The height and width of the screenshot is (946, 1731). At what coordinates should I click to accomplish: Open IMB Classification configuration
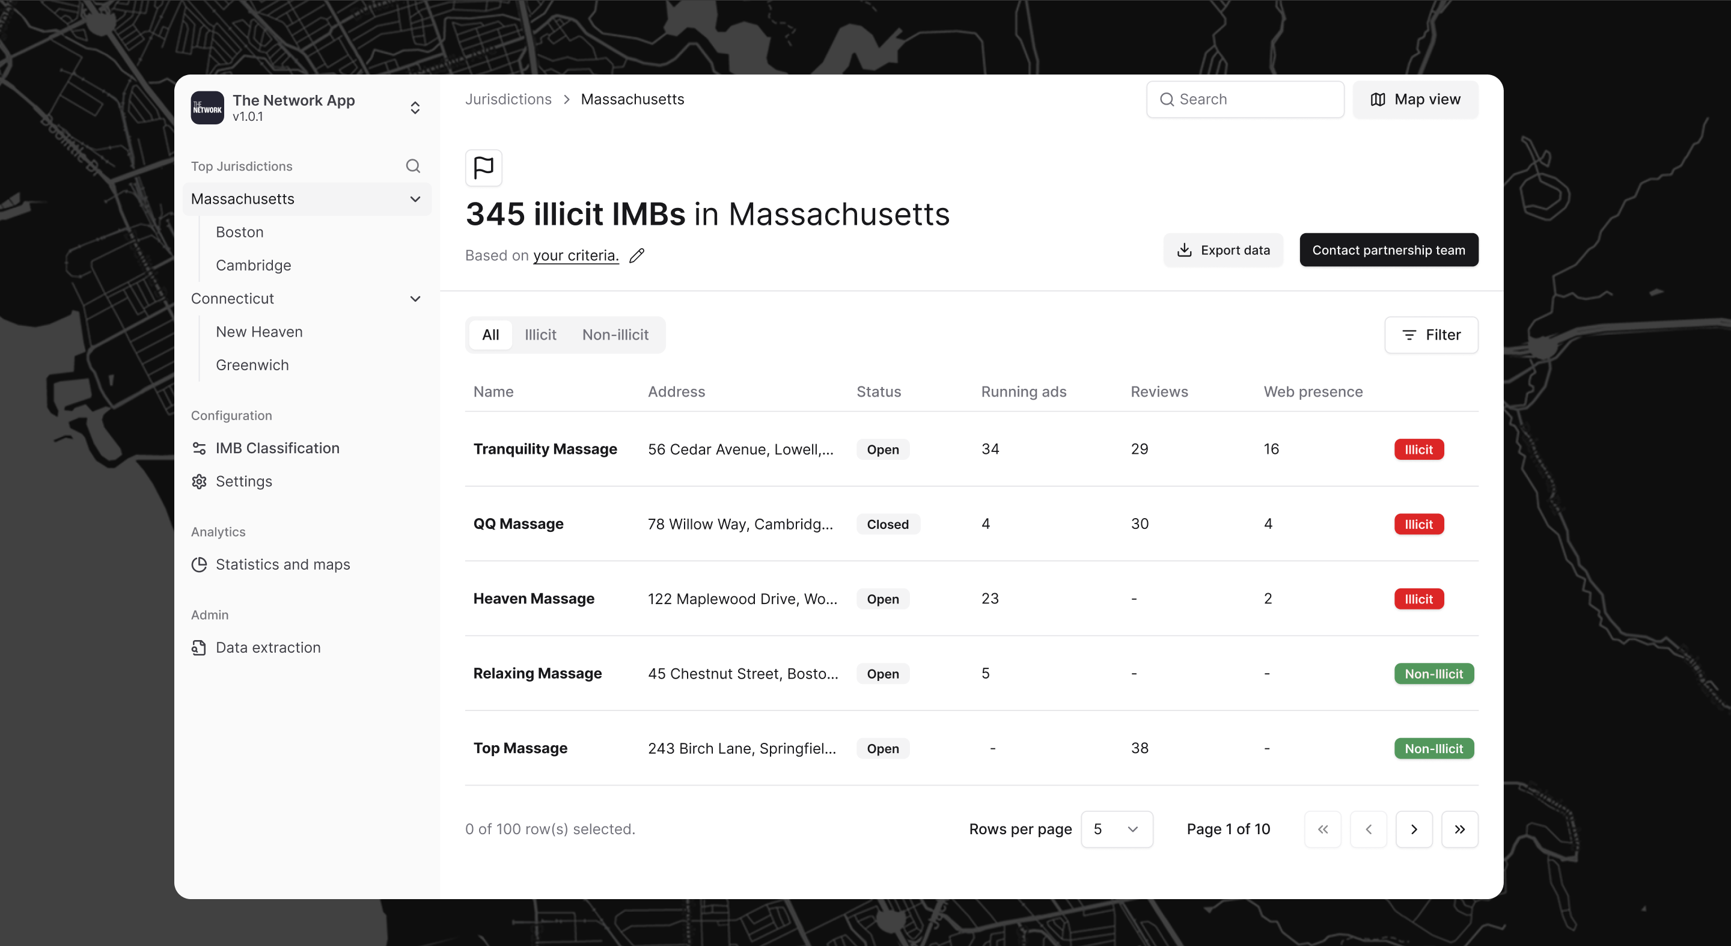(x=277, y=448)
